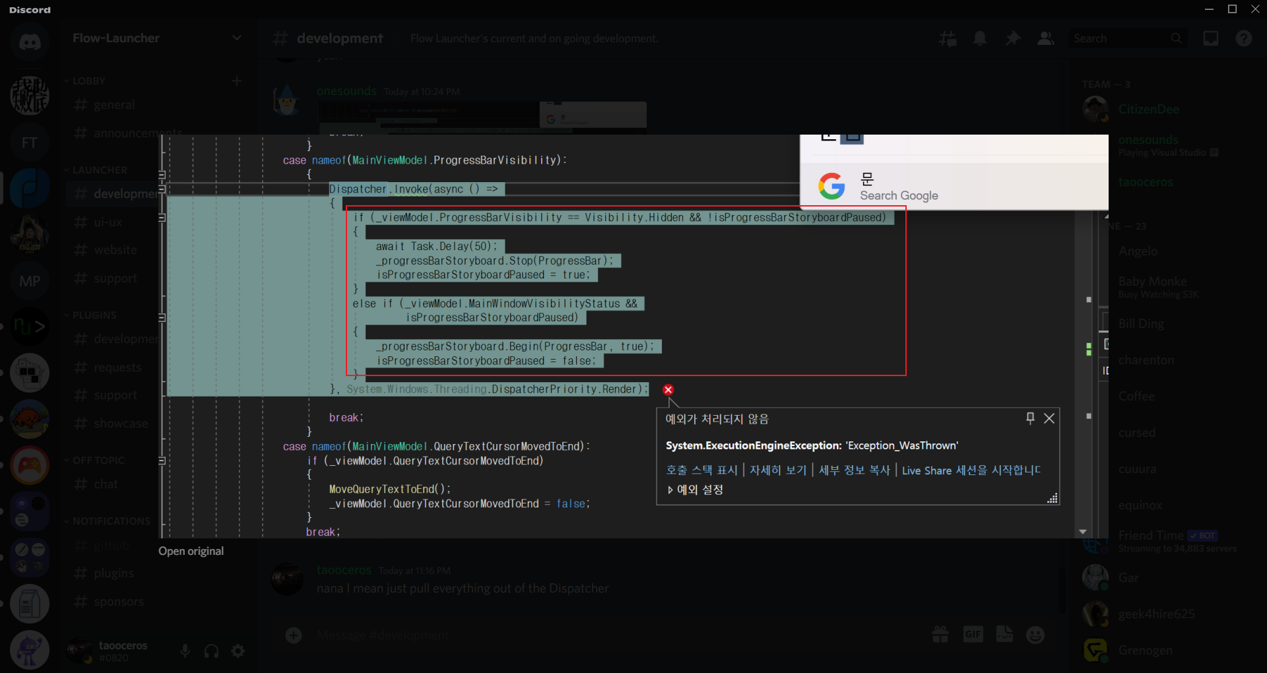Click the Open original link
Viewport: 1267px width, 673px height.
tap(191, 551)
